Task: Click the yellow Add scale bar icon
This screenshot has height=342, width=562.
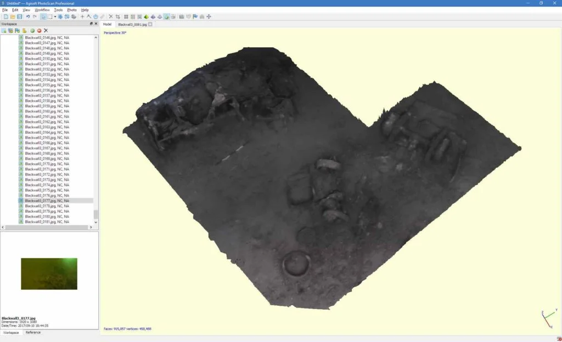Action: pyautogui.click(x=24, y=31)
